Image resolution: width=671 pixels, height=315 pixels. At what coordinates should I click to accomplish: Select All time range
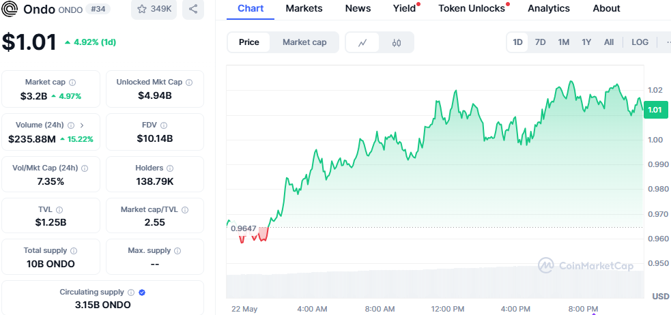click(609, 42)
